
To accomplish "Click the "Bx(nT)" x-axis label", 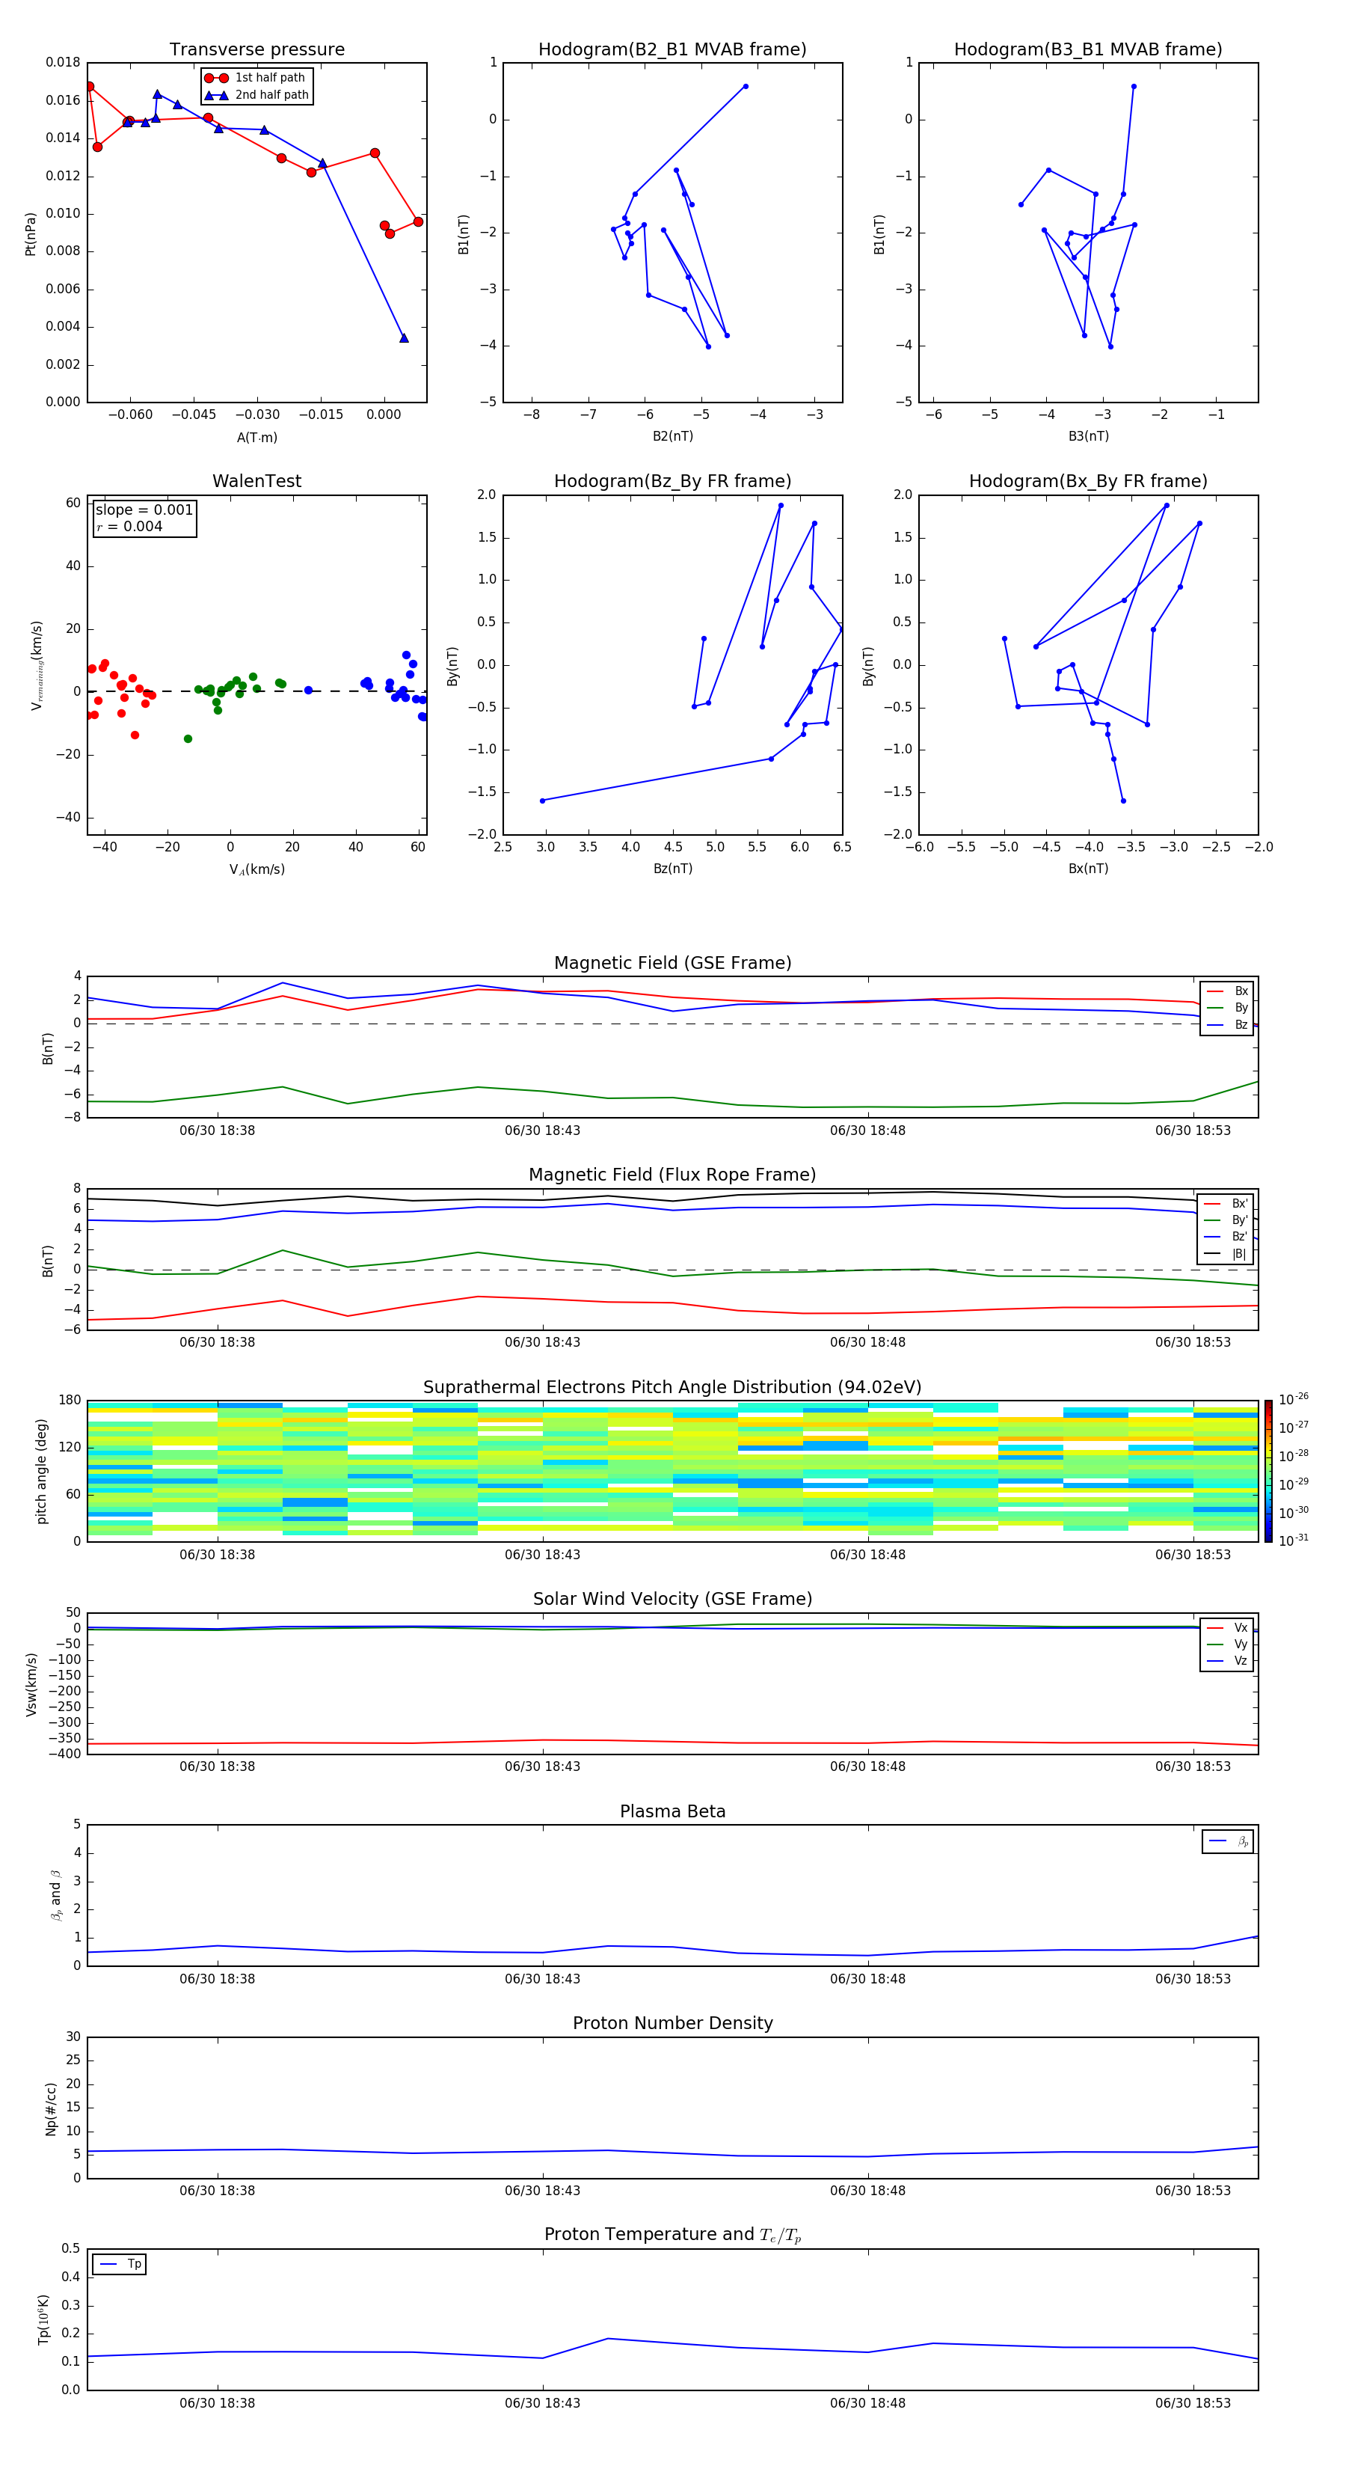I will click(x=1088, y=869).
